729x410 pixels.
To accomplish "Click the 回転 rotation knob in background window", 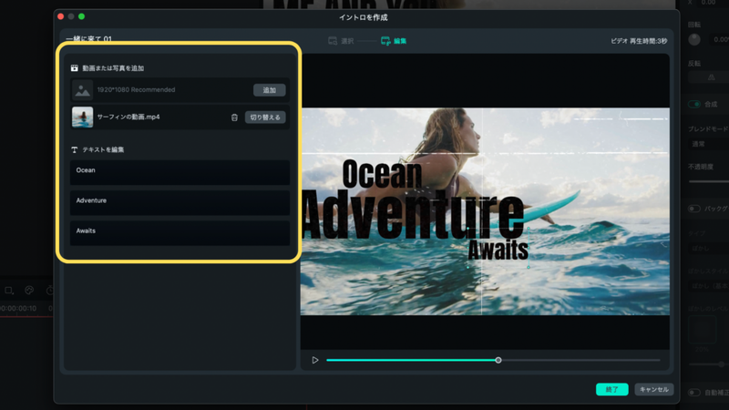I will coord(694,39).
